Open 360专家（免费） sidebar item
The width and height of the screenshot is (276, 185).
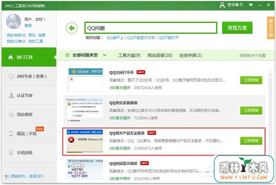29,76
